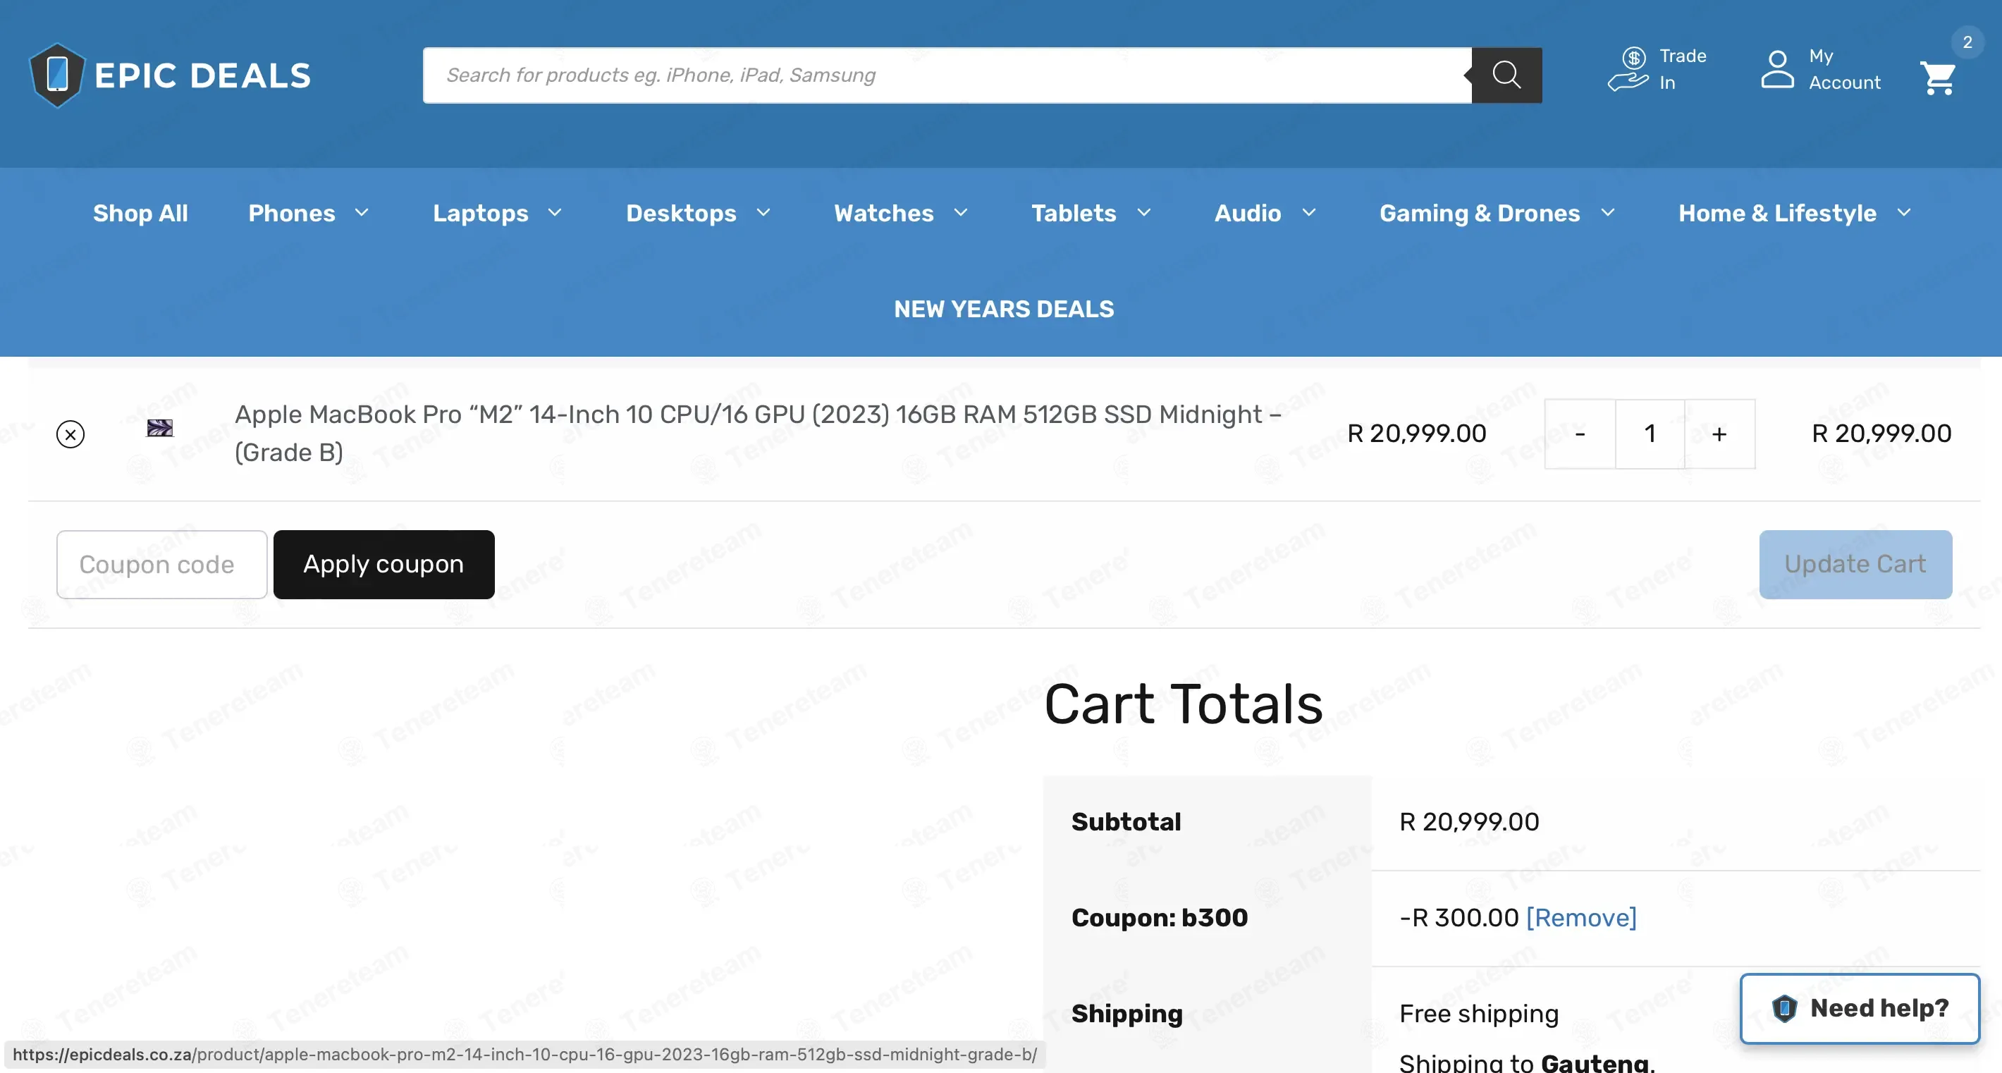This screenshot has height=1073, width=2002.
Task: Expand the Home & Lifestyle chevron
Action: [1903, 213]
